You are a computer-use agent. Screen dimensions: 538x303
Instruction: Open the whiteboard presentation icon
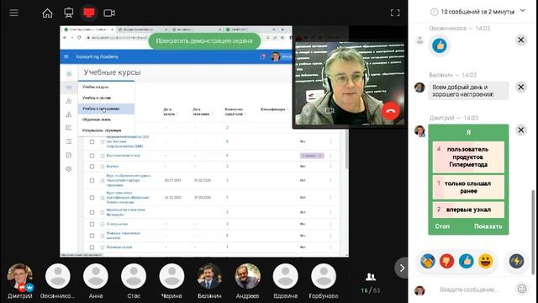click(69, 13)
